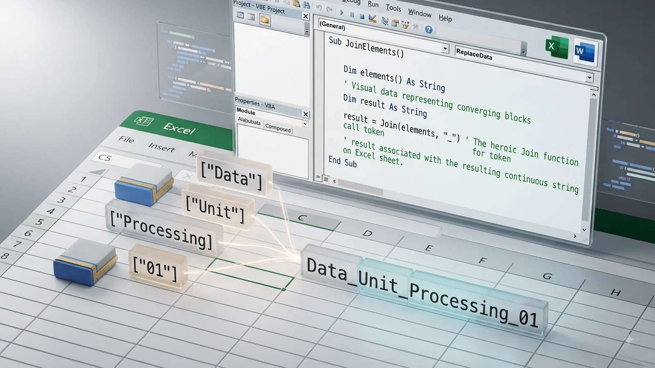Image resolution: width=655 pixels, height=368 pixels.
Task: Click the Undo arrow icon
Action: click(319, 7)
